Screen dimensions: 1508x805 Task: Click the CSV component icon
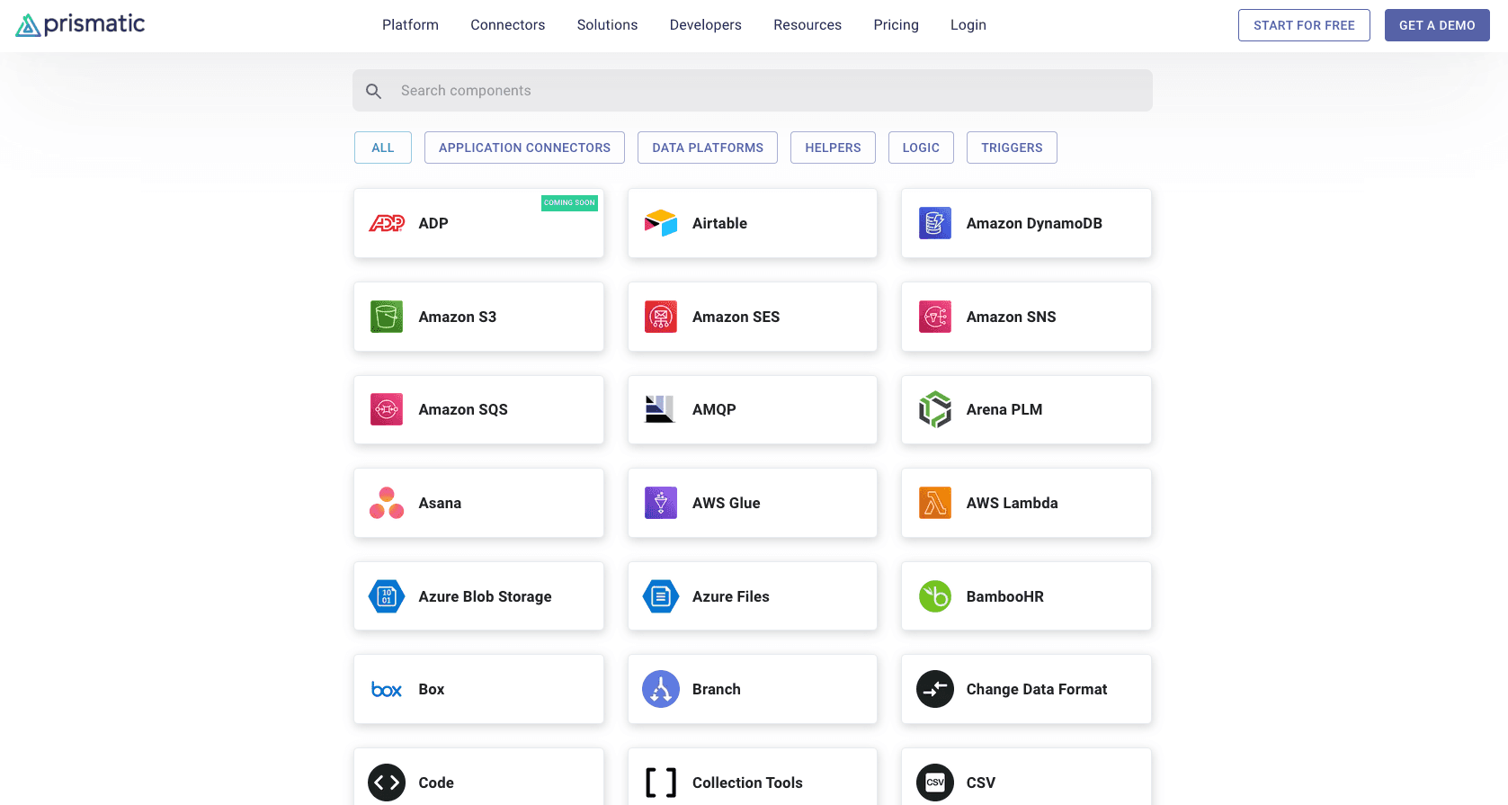tap(935, 783)
